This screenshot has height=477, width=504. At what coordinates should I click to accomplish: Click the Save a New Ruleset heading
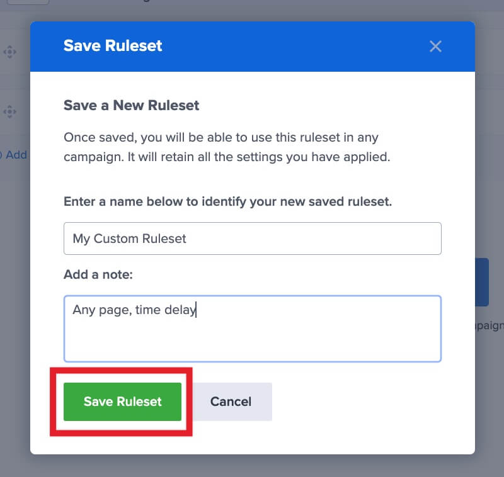click(131, 105)
